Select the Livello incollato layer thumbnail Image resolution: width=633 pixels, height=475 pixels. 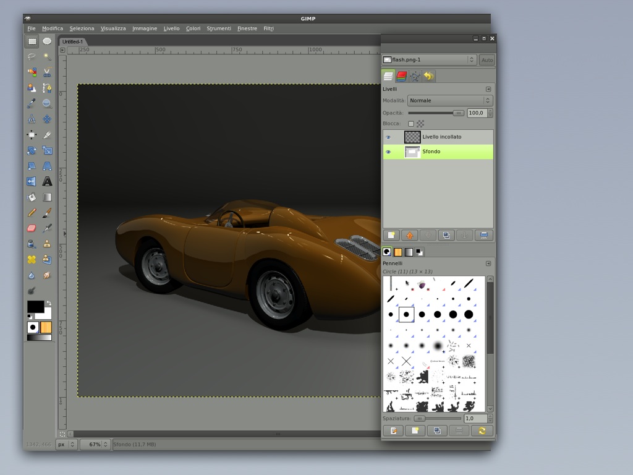[412, 137]
